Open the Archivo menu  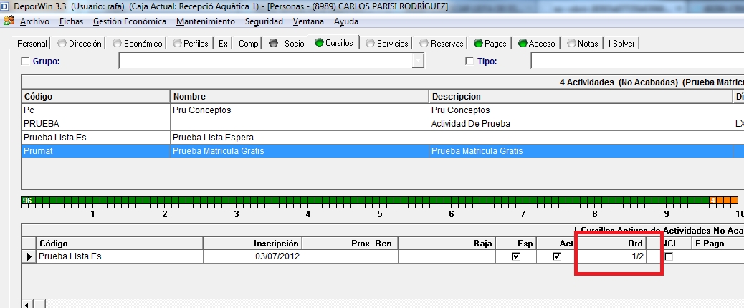point(34,21)
